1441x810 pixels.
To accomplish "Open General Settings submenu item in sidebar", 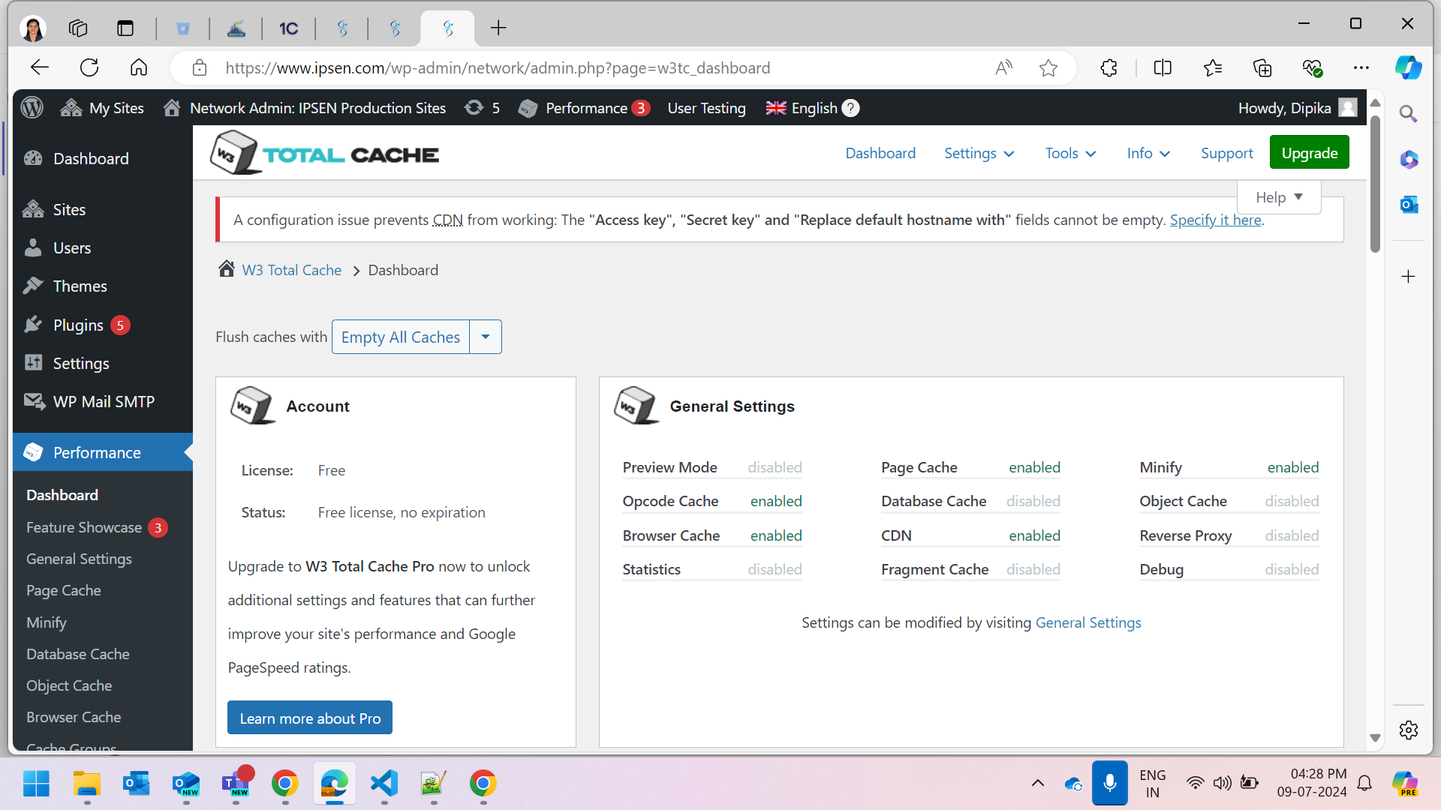I will 79,559.
